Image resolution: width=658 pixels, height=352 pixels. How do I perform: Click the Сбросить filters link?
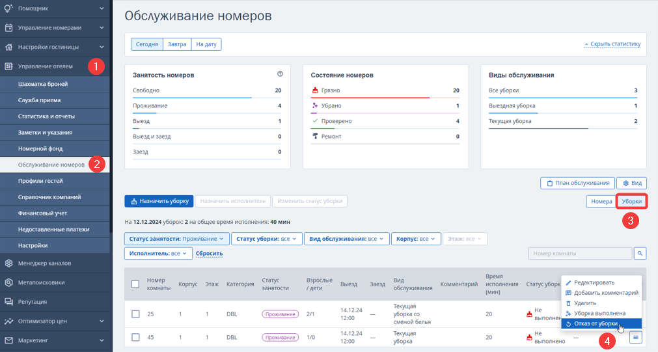click(209, 253)
